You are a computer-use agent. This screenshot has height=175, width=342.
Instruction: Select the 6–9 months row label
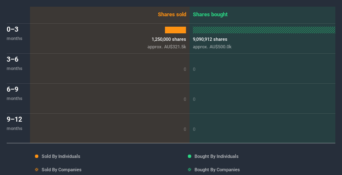coord(15,94)
